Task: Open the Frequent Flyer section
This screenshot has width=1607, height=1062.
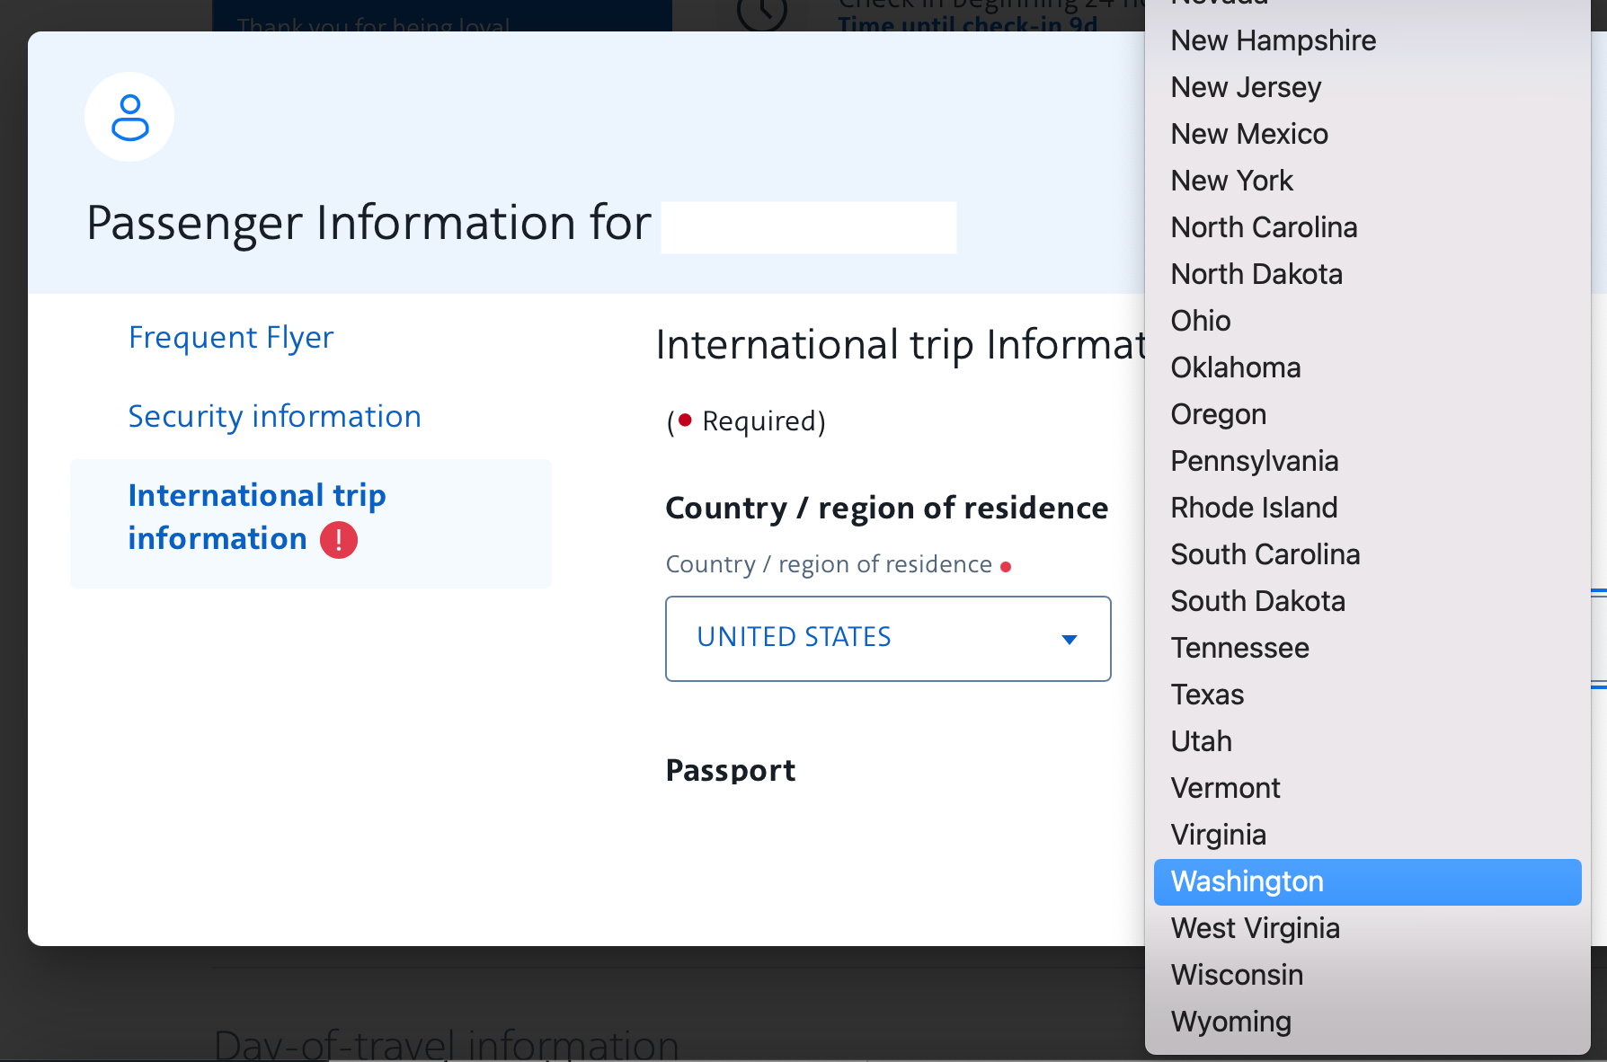Action: coord(231,338)
